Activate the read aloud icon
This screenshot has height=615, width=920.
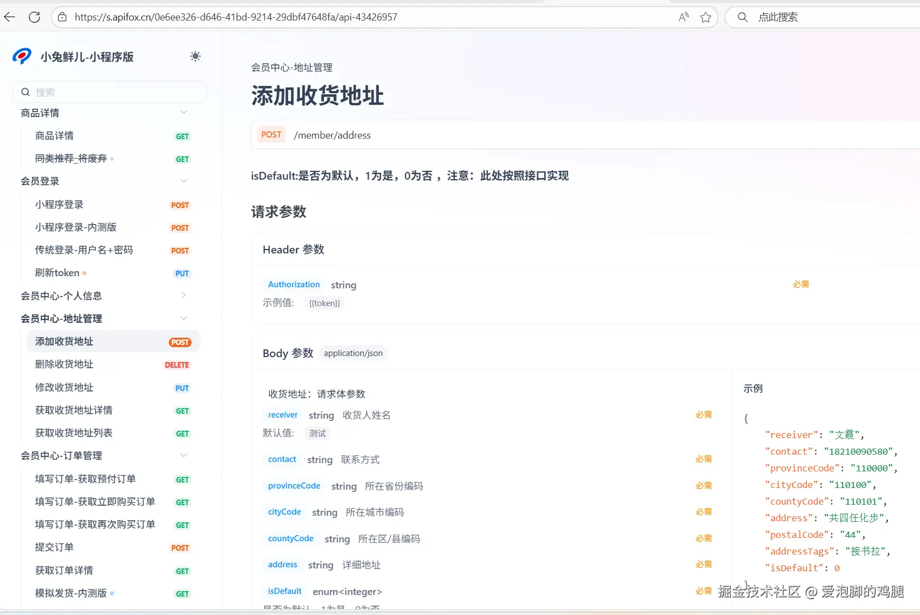[683, 17]
